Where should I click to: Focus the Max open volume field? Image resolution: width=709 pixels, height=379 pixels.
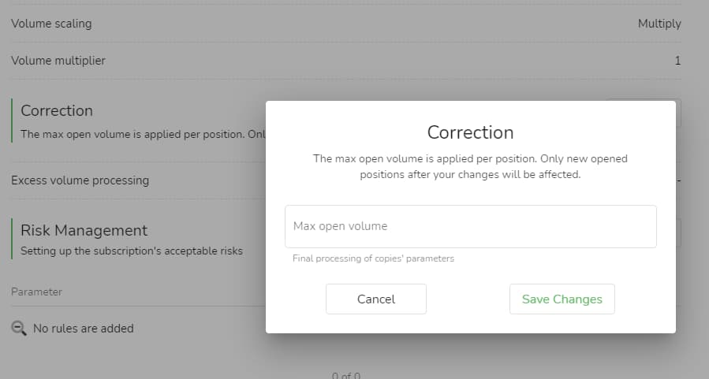(x=470, y=226)
